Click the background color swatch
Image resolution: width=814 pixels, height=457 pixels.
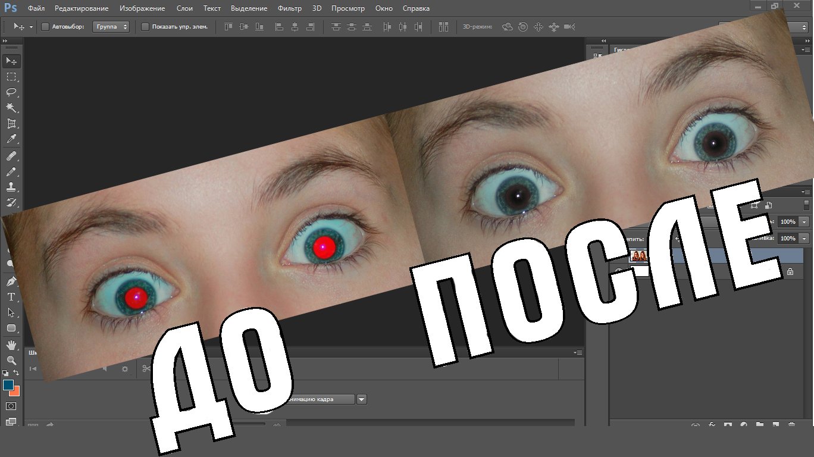click(16, 392)
